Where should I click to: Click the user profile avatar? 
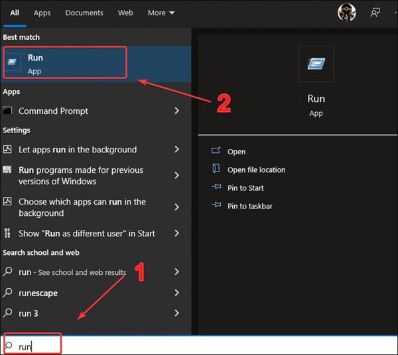346,12
